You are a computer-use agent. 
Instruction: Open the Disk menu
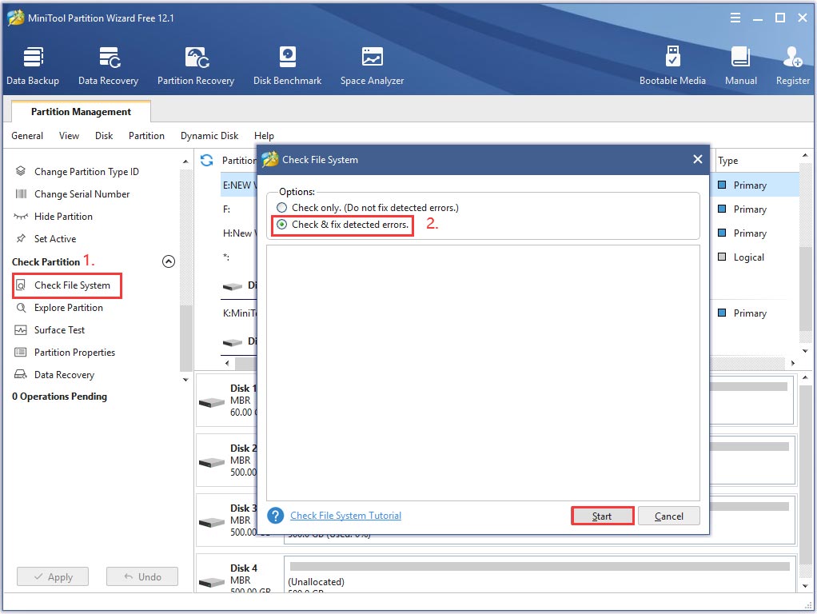click(x=104, y=136)
